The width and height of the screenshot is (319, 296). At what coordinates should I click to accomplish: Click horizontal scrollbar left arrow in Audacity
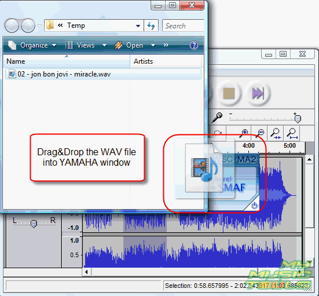[86, 272]
